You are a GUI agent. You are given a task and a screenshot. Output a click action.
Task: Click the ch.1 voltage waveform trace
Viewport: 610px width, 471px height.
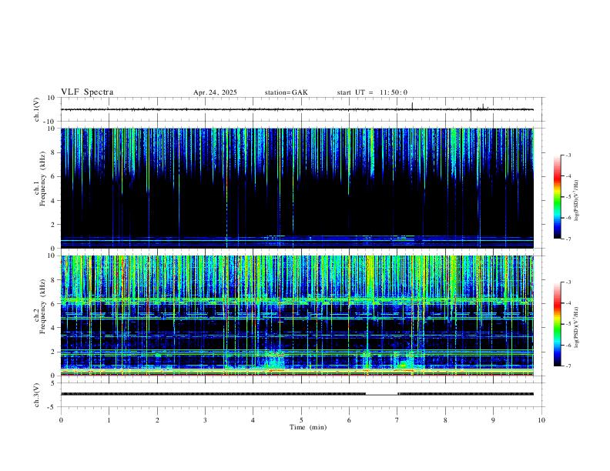pyautogui.click(x=297, y=109)
